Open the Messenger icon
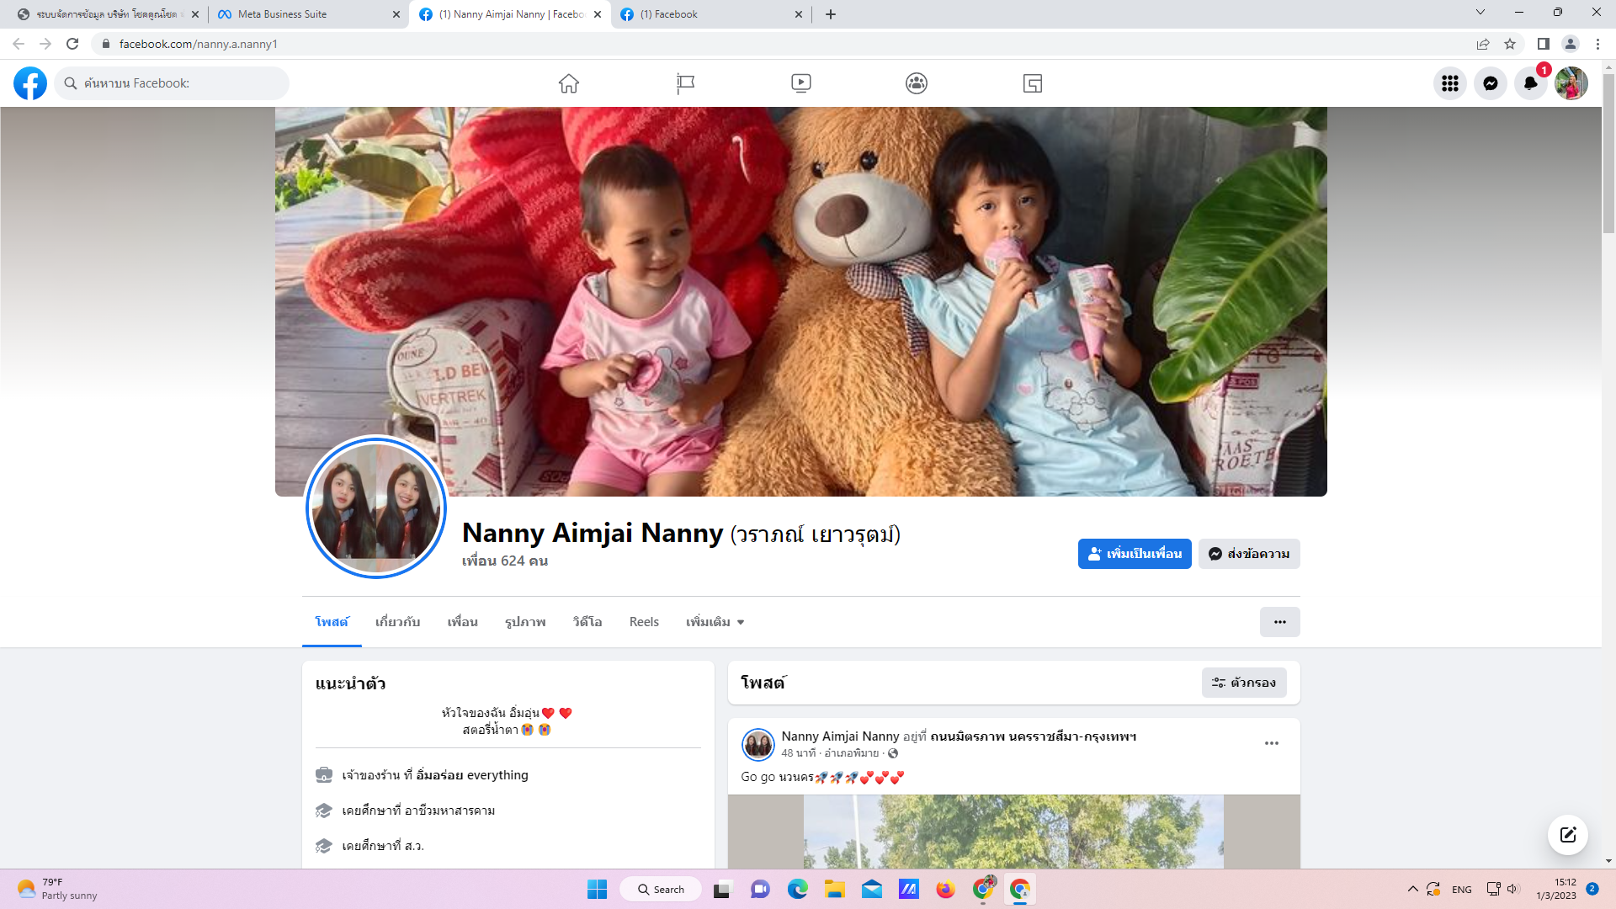1616x909 pixels. pos(1491,83)
